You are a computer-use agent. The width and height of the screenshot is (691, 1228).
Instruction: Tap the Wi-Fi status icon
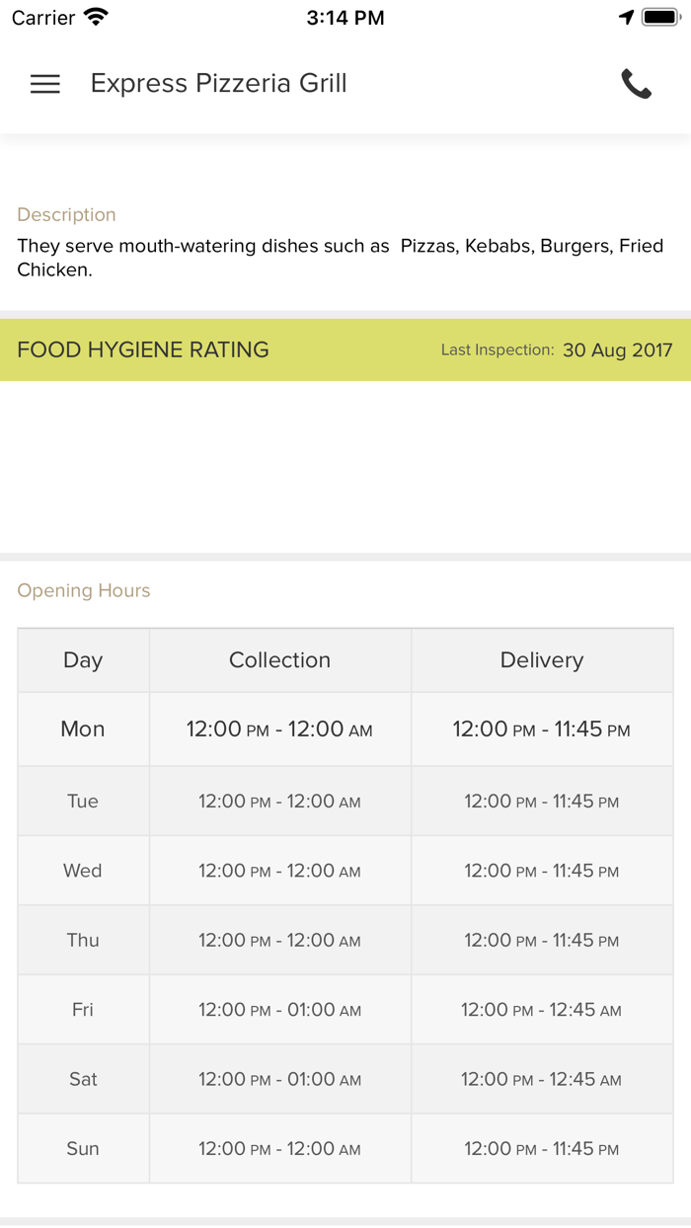point(96,17)
